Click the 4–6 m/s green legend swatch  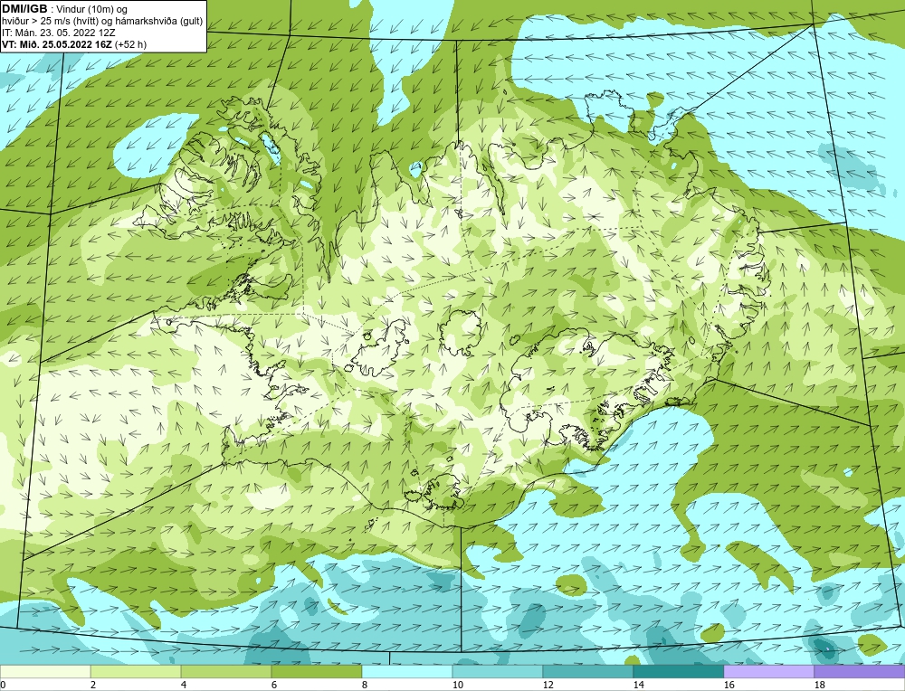tap(226, 671)
